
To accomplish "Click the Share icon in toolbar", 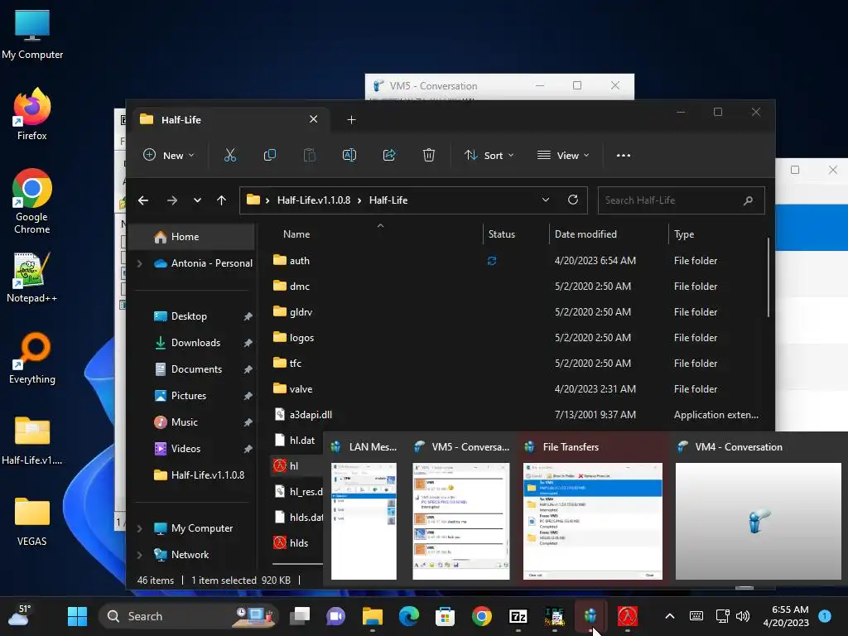I will pyautogui.click(x=389, y=155).
